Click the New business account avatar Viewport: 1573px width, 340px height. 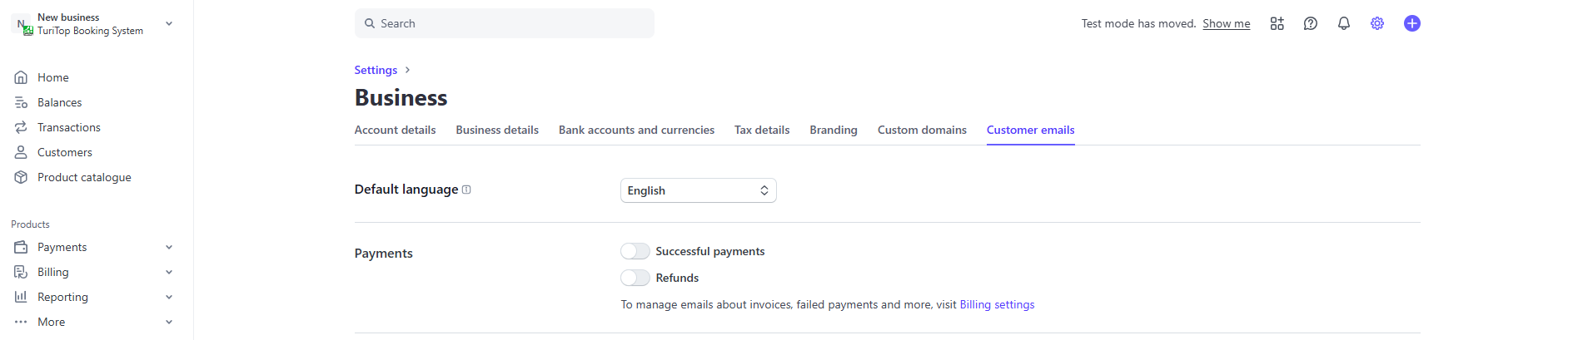[22, 25]
